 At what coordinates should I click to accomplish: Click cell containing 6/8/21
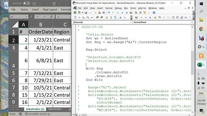pos(41,60)
